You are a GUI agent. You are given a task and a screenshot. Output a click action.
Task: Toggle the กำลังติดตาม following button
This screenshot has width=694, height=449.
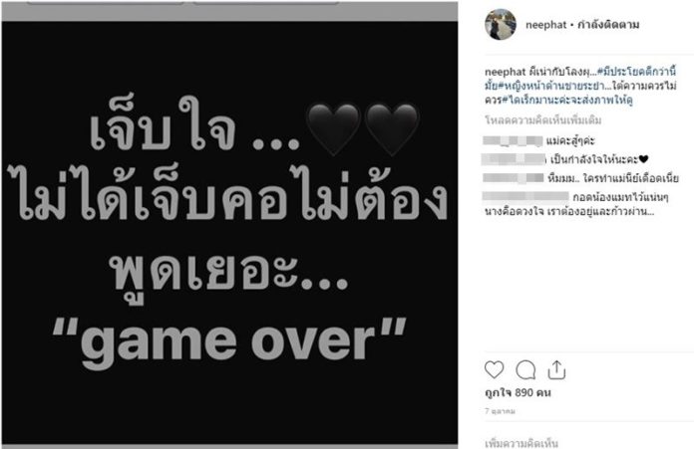608,25
